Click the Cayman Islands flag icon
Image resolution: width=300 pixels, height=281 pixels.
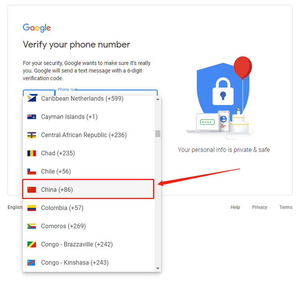31,117
